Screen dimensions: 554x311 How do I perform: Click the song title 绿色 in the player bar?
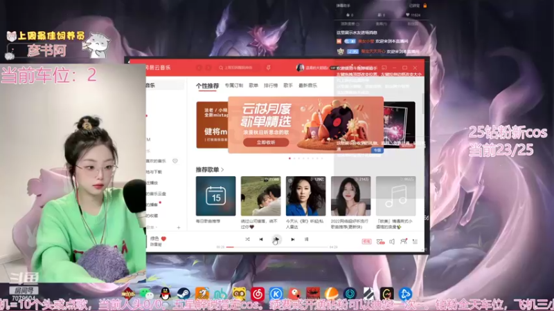click(154, 238)
